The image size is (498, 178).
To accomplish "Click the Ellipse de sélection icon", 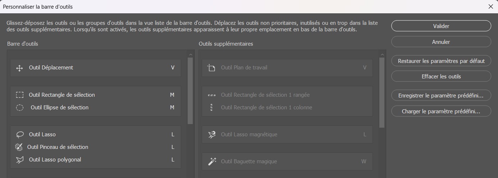I will (x=20, y=108).
